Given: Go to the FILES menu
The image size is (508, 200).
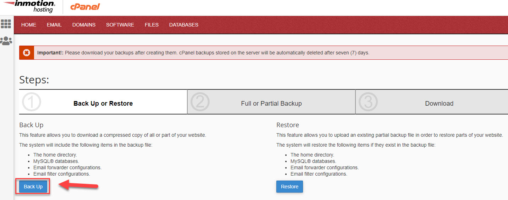Looking at the screenshot, I should [x=151, y=25].
